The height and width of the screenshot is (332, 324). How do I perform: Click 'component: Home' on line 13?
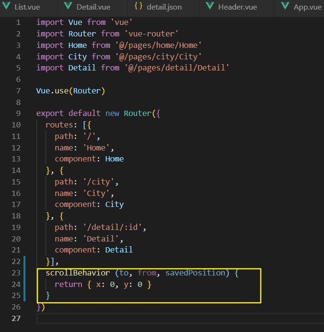point(89,159)
